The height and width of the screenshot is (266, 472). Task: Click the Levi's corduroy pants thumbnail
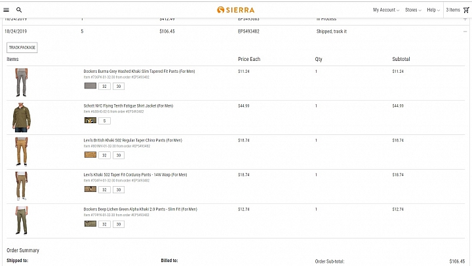[x=22, y=186]
